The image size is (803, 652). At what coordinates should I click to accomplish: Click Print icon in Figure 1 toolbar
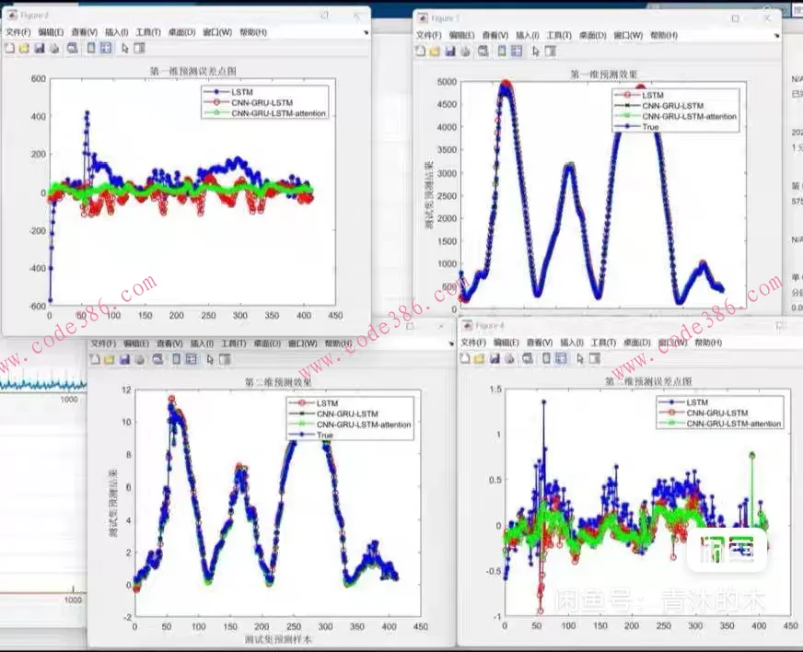tap(465, 51)
